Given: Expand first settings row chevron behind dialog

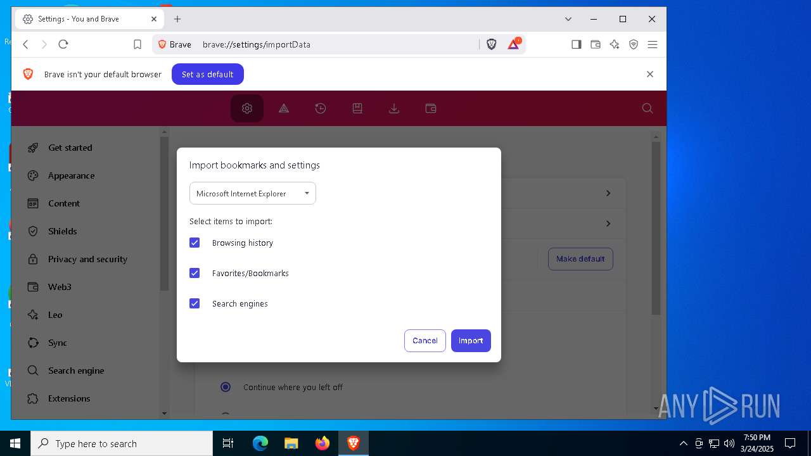Looking at the screenshot, I should click(608, 193).
